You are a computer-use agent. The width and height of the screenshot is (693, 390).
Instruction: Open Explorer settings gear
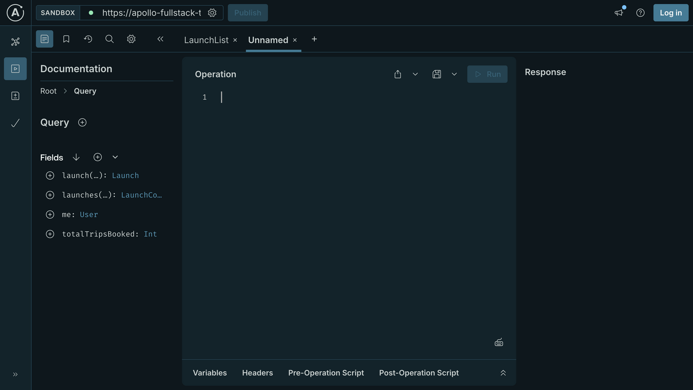point(131,39)
